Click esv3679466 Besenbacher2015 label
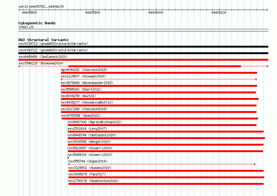277x196 pixels. 87,83
